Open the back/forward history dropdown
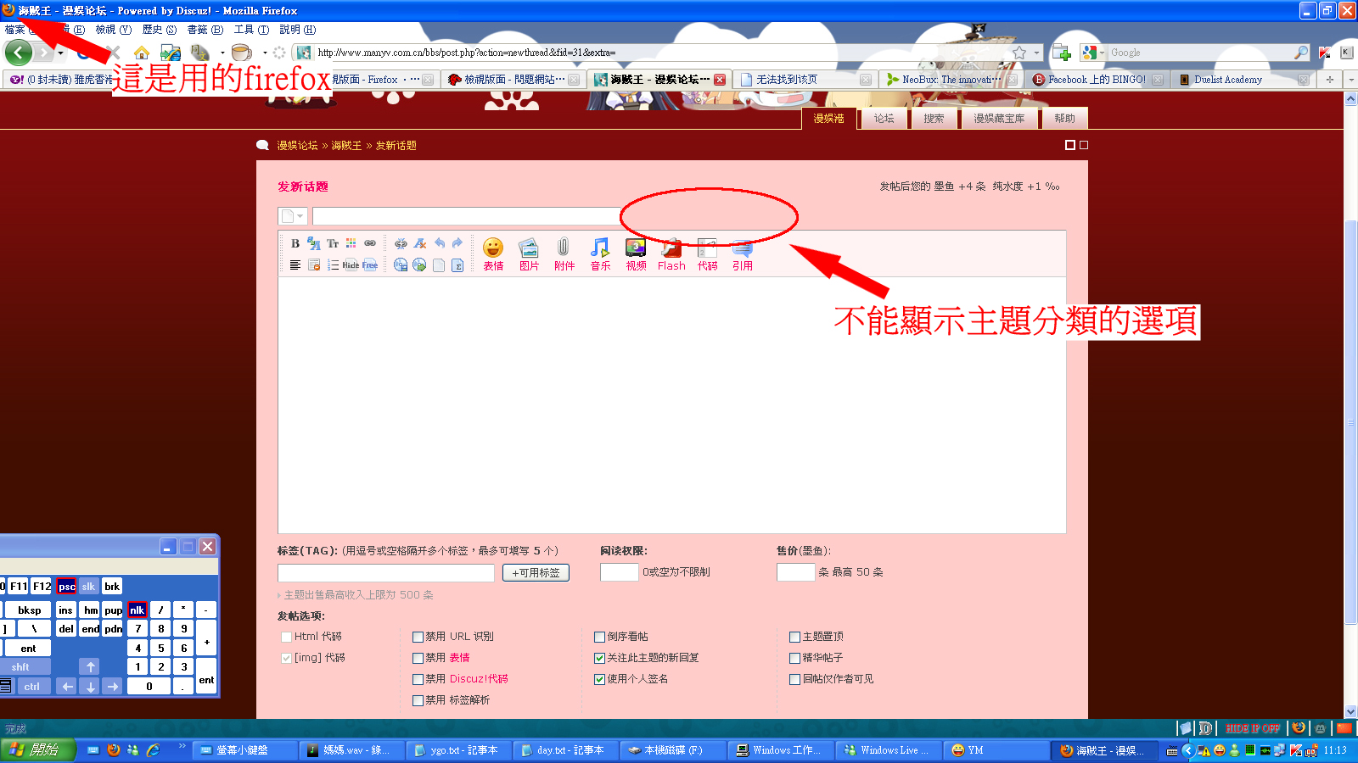1358x763 pixels. [x=60, y=53]
